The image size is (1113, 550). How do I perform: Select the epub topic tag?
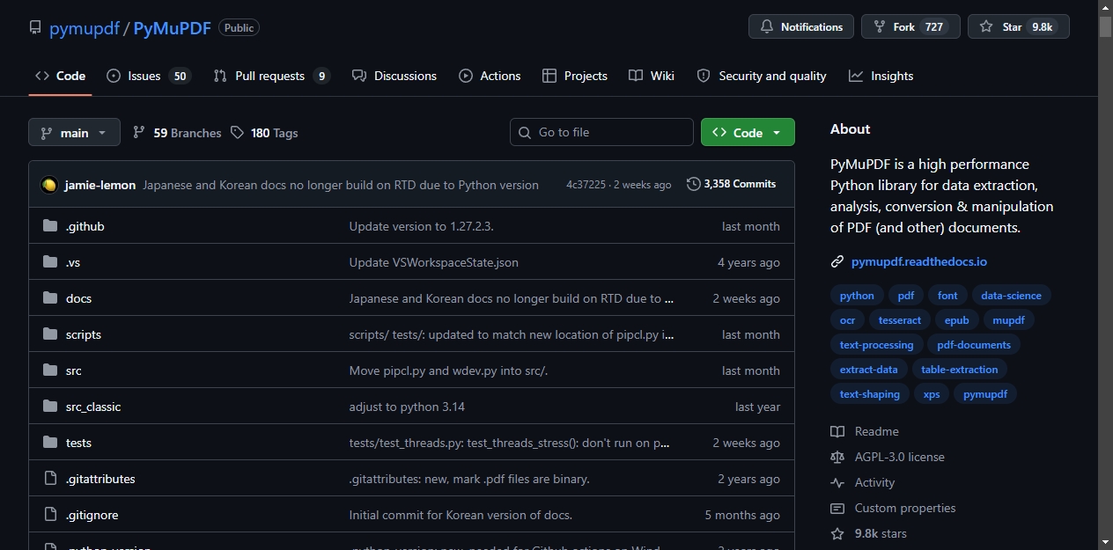pyautogui.click(x=956, y=320)
